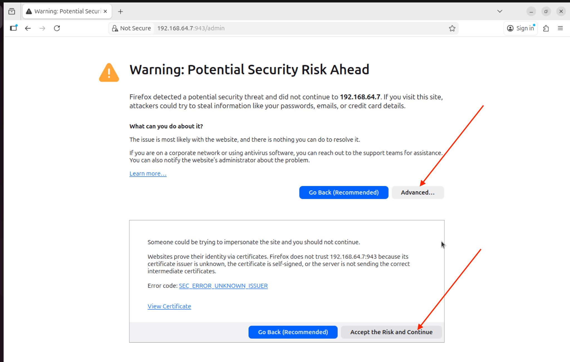Click the address bar URL field

[278, 28]
